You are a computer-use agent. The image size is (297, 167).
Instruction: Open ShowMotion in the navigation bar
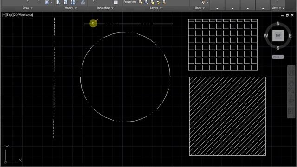coord(291,110)
